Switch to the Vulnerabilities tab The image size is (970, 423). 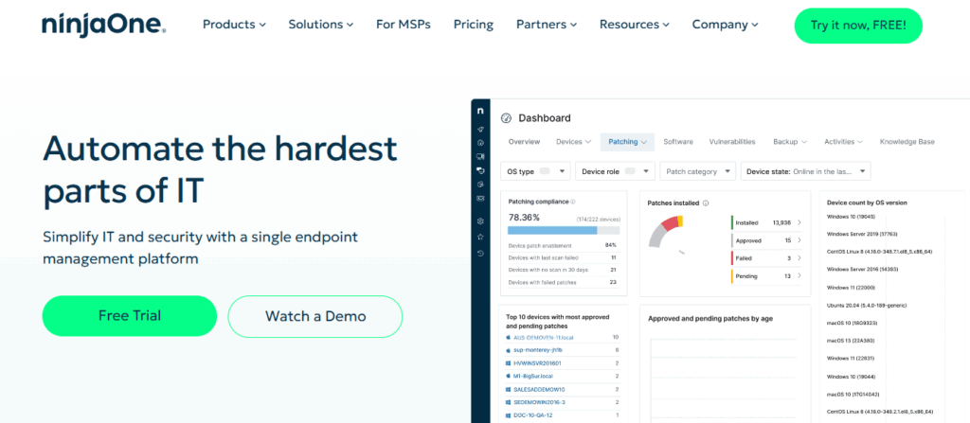[732, 142]
